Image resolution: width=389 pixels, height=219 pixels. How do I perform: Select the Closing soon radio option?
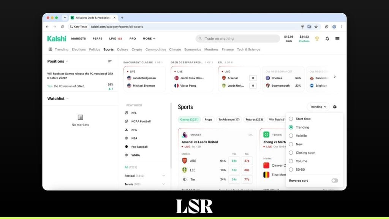[x=291, y=153]
